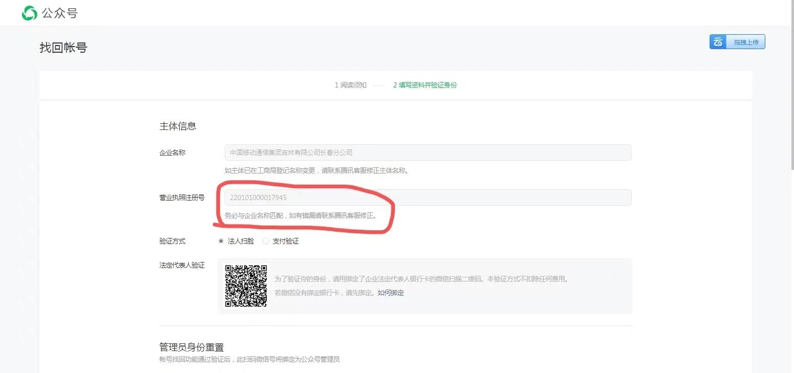Click the 企业名称 field label
This screenshot has height=373, width=794.
(172, 152)
